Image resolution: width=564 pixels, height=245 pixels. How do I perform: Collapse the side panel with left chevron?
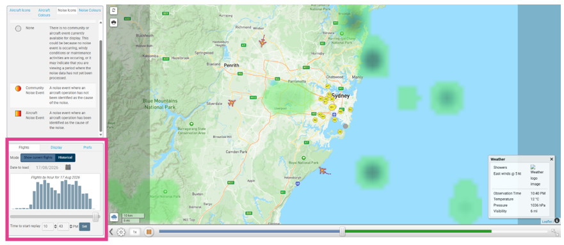(x=111, y=232)
